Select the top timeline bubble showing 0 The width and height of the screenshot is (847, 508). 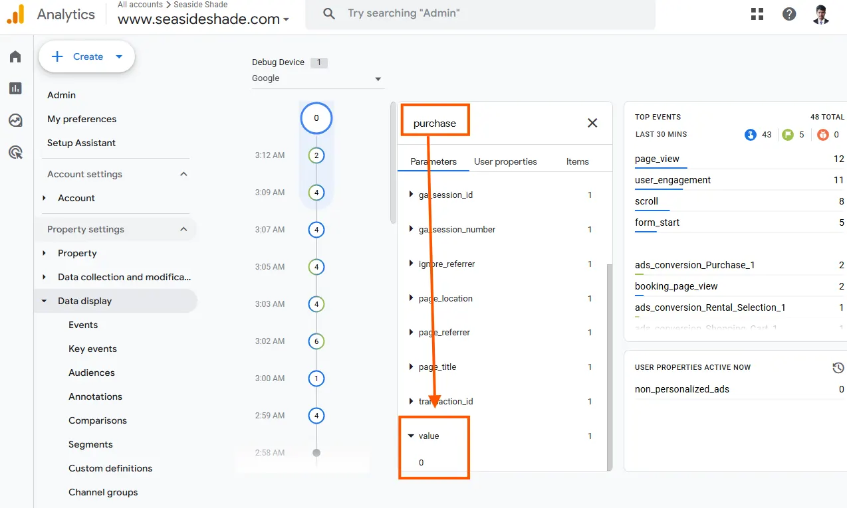click(316, 118)
